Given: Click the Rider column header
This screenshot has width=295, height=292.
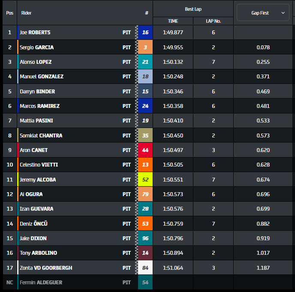Looking at the screenshot, I should [x=27, y=13].
